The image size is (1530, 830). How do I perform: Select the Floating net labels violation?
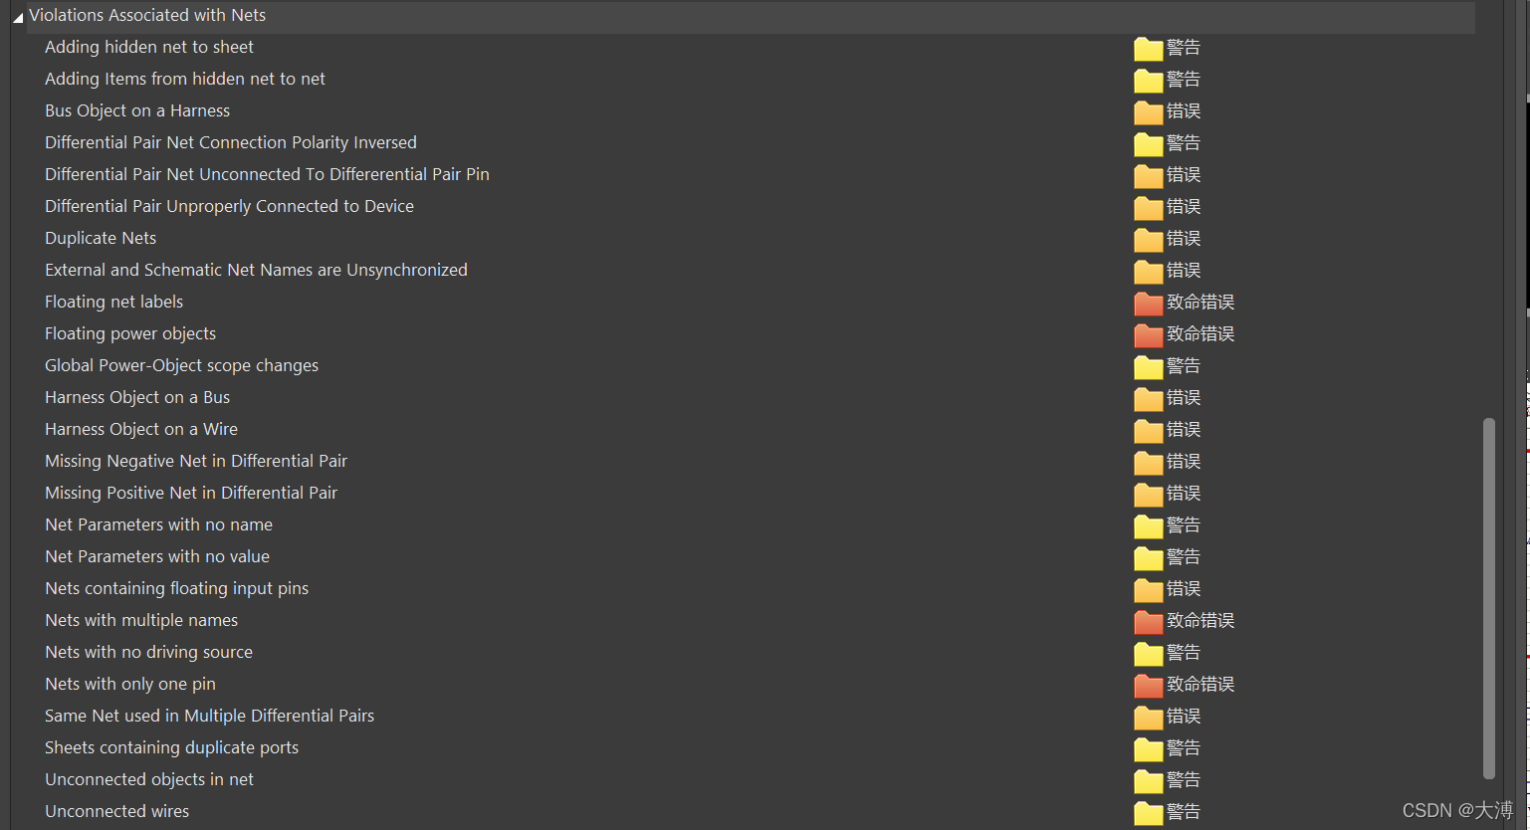pos(113,302)
